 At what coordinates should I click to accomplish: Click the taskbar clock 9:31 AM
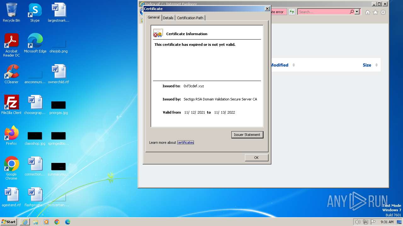[387, 222]
